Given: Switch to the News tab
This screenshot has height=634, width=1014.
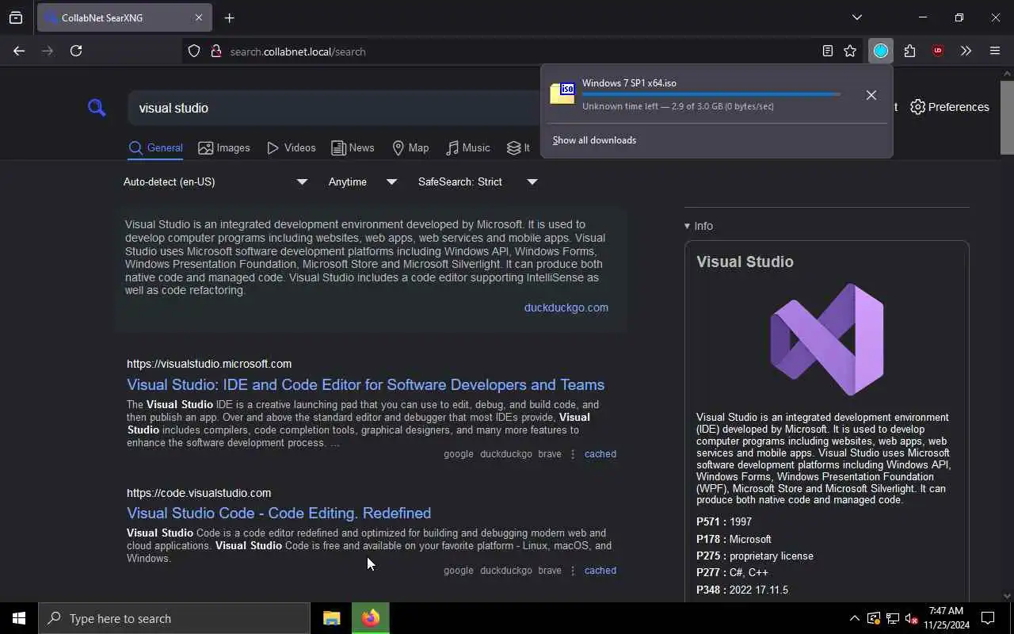Looking at the screenshot, I should pyautogui.click(x=353, y=147).
